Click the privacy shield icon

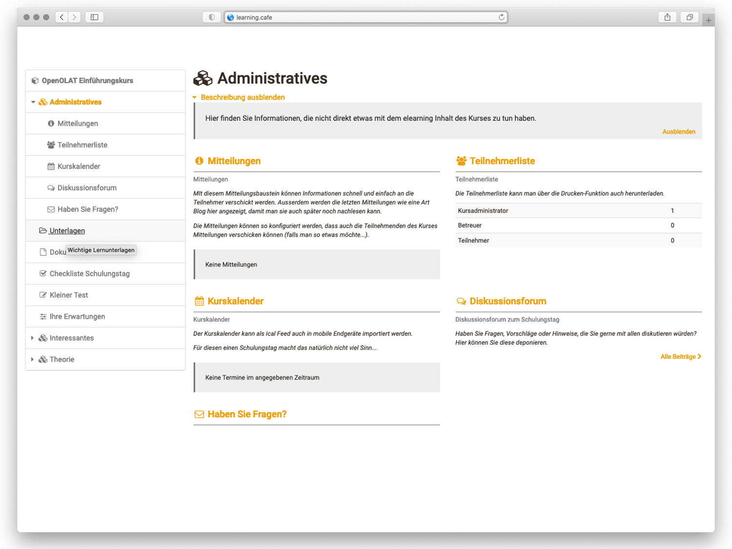[x=211, y=17]
